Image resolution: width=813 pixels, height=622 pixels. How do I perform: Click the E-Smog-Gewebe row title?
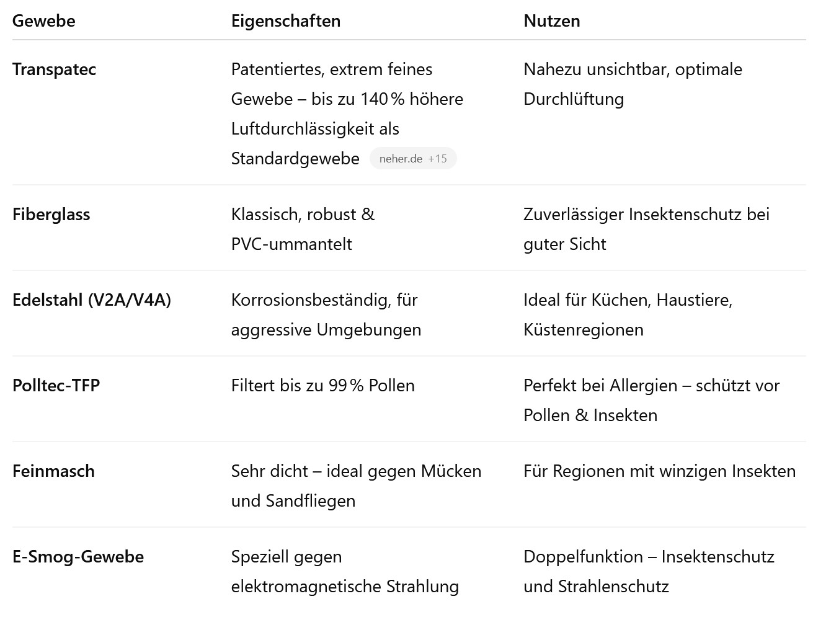78,557
